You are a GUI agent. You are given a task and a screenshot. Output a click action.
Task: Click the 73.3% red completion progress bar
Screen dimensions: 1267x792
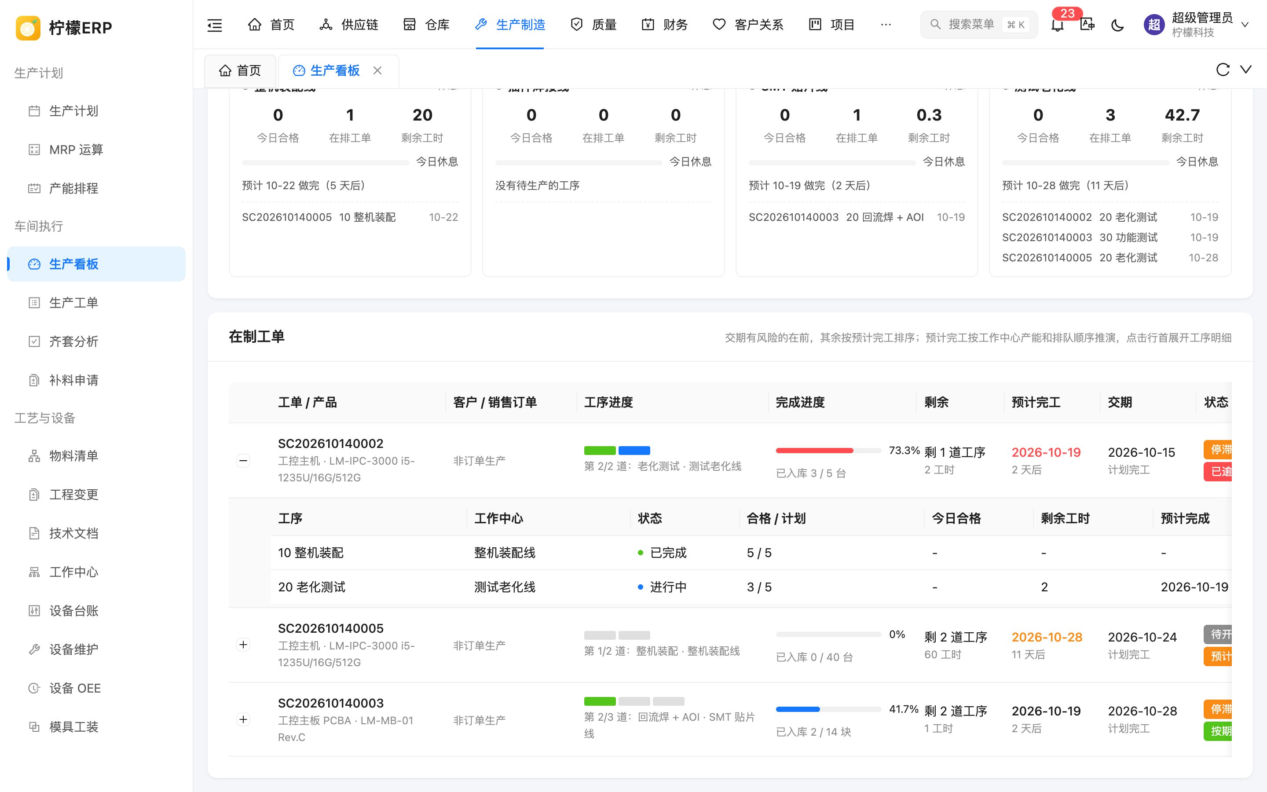[828, 451]
